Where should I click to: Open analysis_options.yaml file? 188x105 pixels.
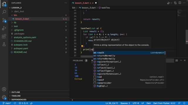coord(39,37)
